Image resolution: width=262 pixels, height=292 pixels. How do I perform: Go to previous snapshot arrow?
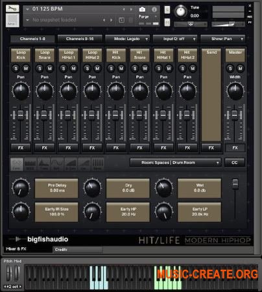click(x=104, y=20)
